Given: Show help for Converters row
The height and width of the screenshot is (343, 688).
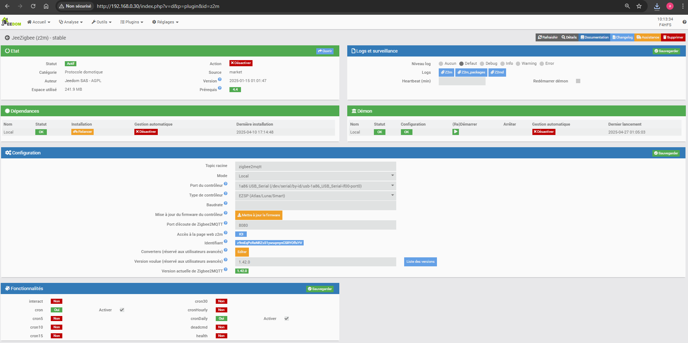Looking at the screenshot, I should pyautogui.click(x=225, y=250).
